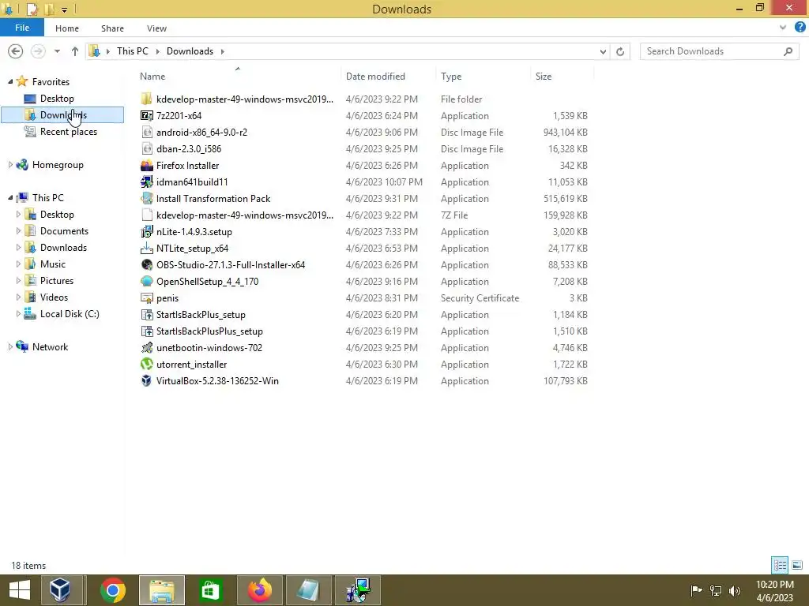The width and height of the screenshot is (809, 606).
Task: Expand Local Disk (C:) node
Action: (19, 314)
